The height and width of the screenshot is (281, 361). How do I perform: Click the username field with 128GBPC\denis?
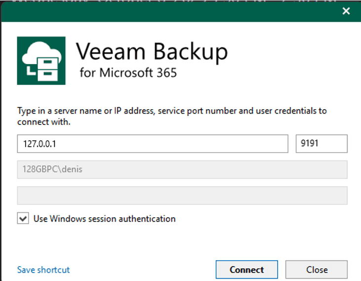click(x=182, y=169)
